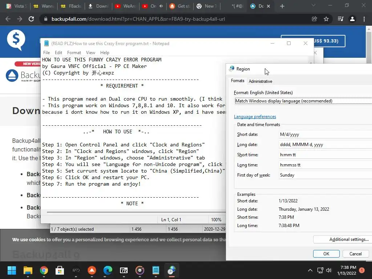Open Notepad View menu
372x279 pixels.
pos(90,52)
